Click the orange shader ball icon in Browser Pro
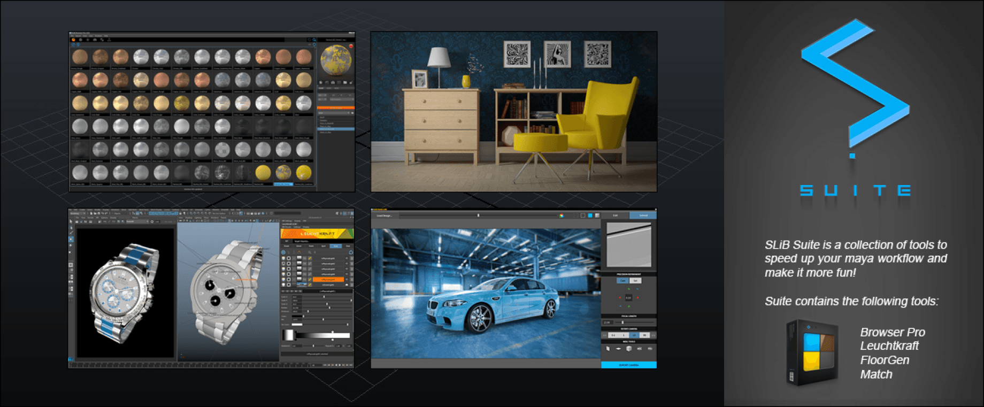The width and height of the screenshot is (984, 407). [x=73, y=39]
